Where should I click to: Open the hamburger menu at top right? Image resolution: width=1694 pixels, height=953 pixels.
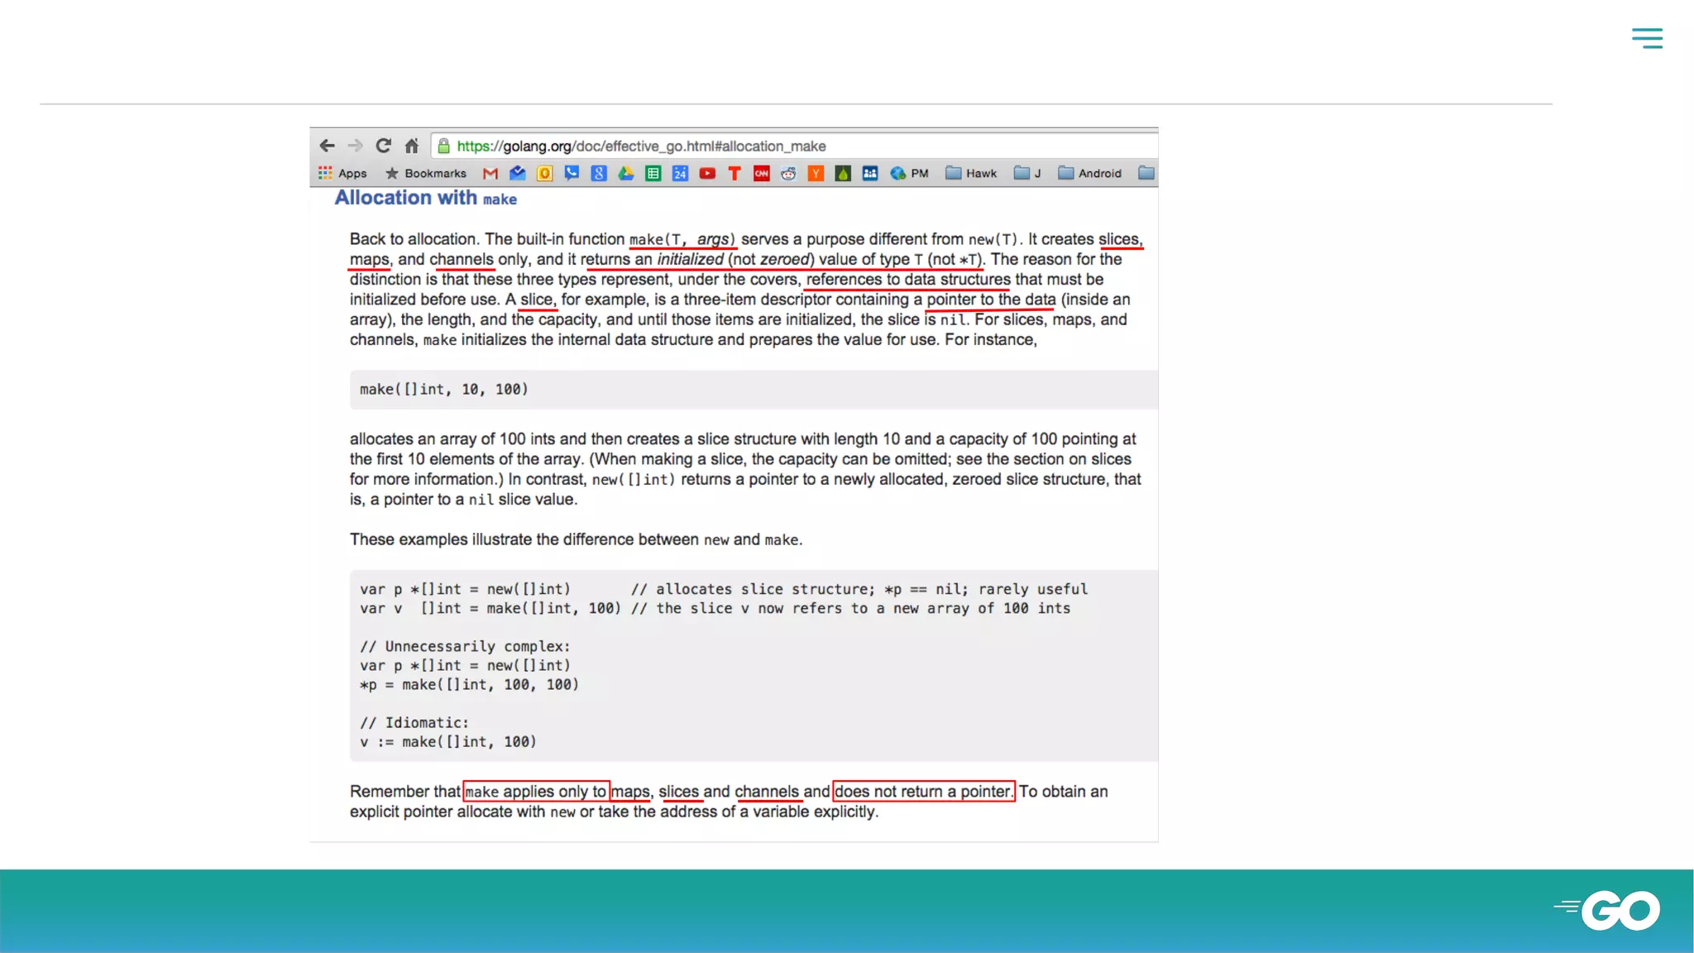pos(1647,38)
